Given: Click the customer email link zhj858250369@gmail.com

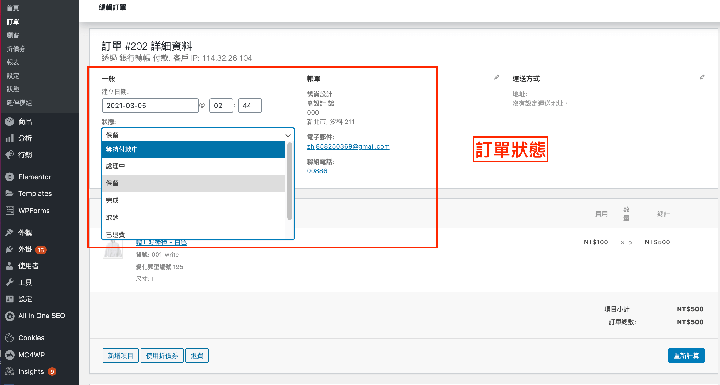Looking at the screenshot, I should pyautogui.click(x=348, y=146).
